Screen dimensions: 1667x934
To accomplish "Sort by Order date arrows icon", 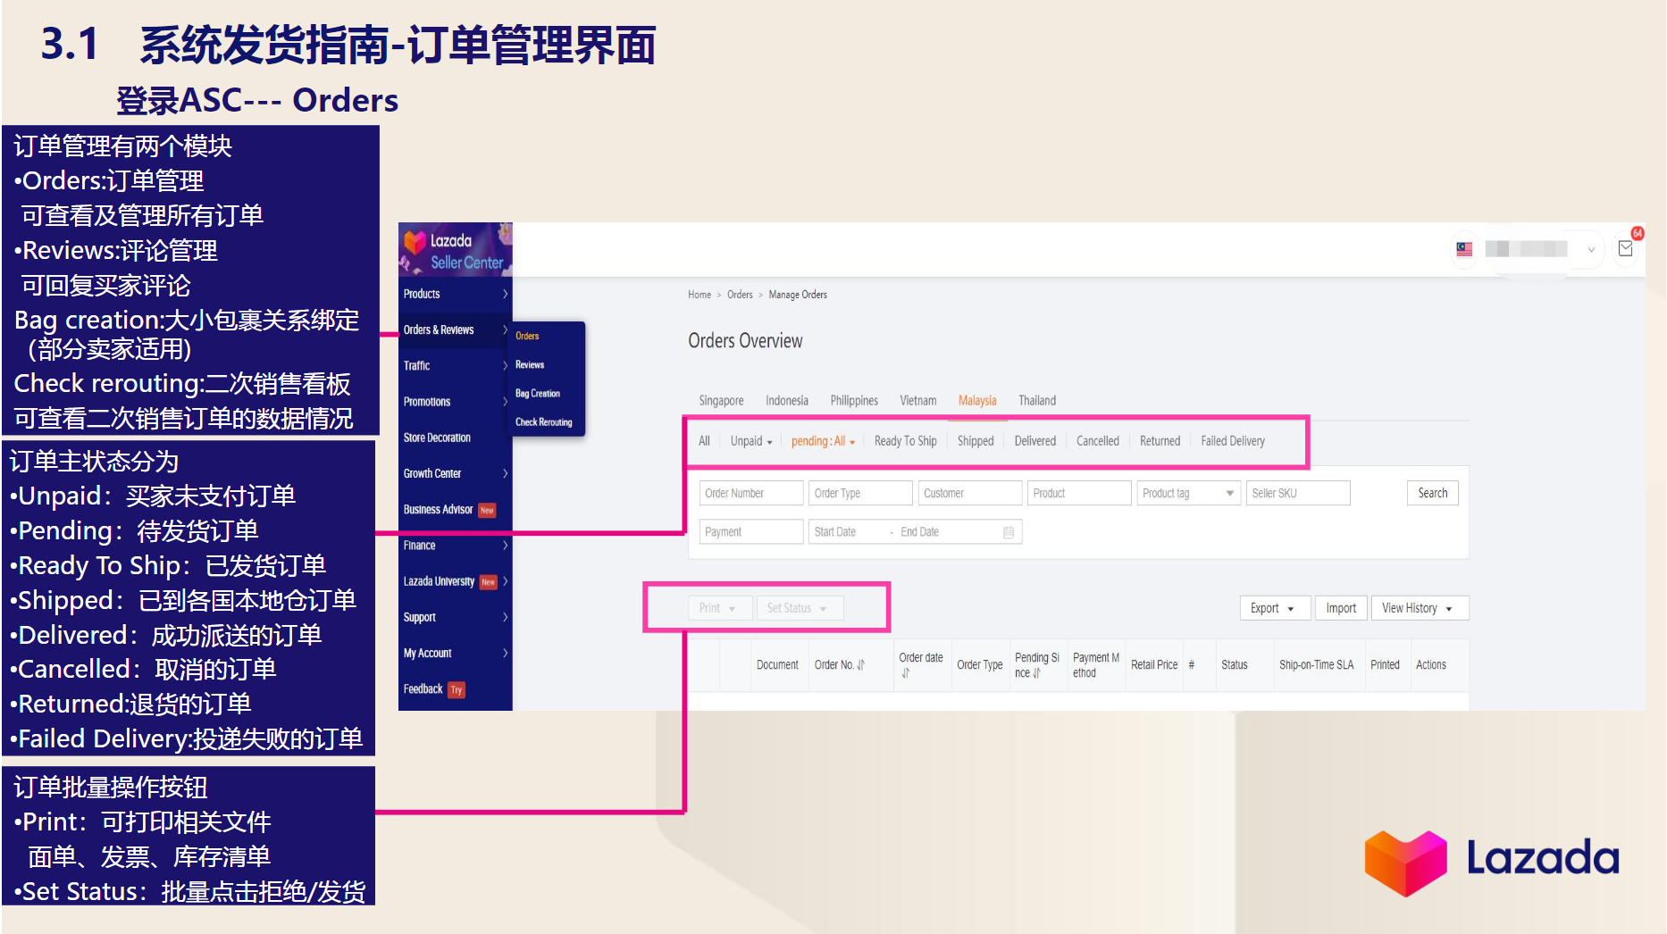I will (x=905, y=673).
